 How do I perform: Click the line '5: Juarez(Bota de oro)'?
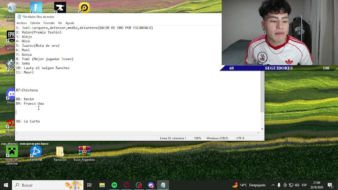point(38,46)
